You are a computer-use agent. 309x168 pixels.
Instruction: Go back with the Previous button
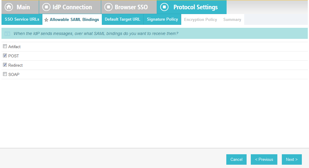(264, 160)
